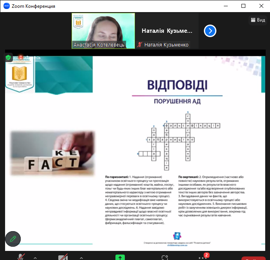Start video with the crossed-out camera icon
This screenshot has width=270, height=260.
click(63, 257)
